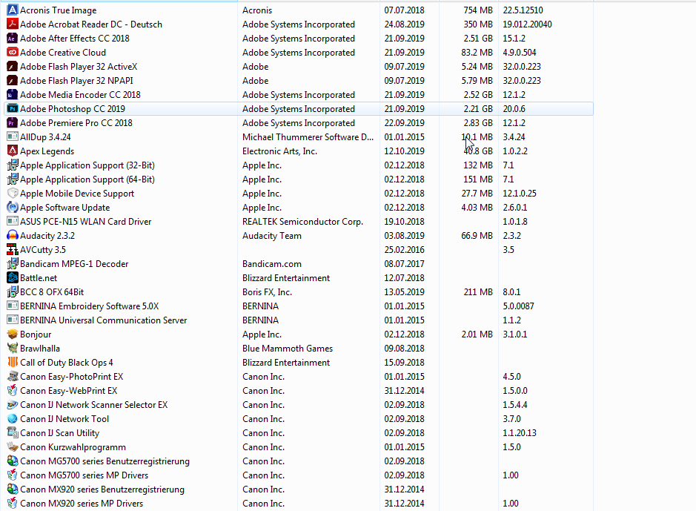Click the Flash Player 32 NPAPI icon
The image size is (696, 511).
[13, 80]
